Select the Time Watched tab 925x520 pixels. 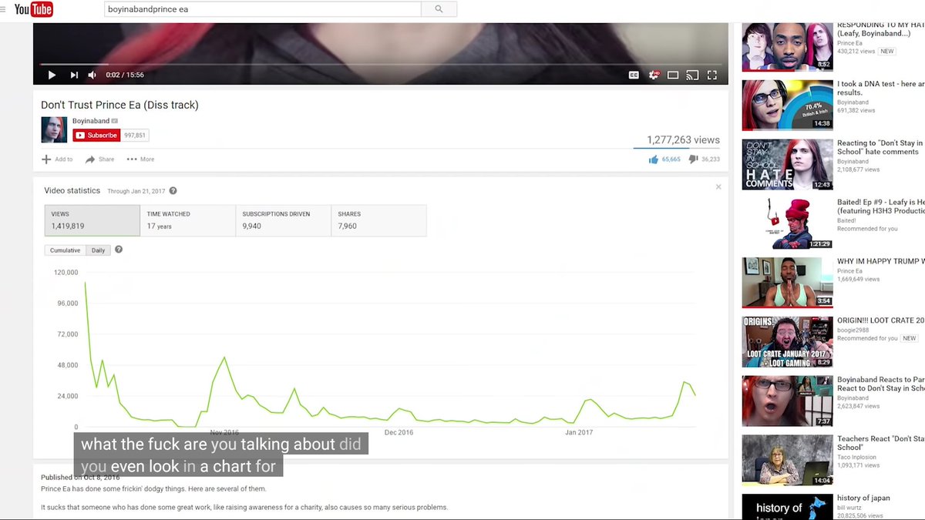point(187,220)
